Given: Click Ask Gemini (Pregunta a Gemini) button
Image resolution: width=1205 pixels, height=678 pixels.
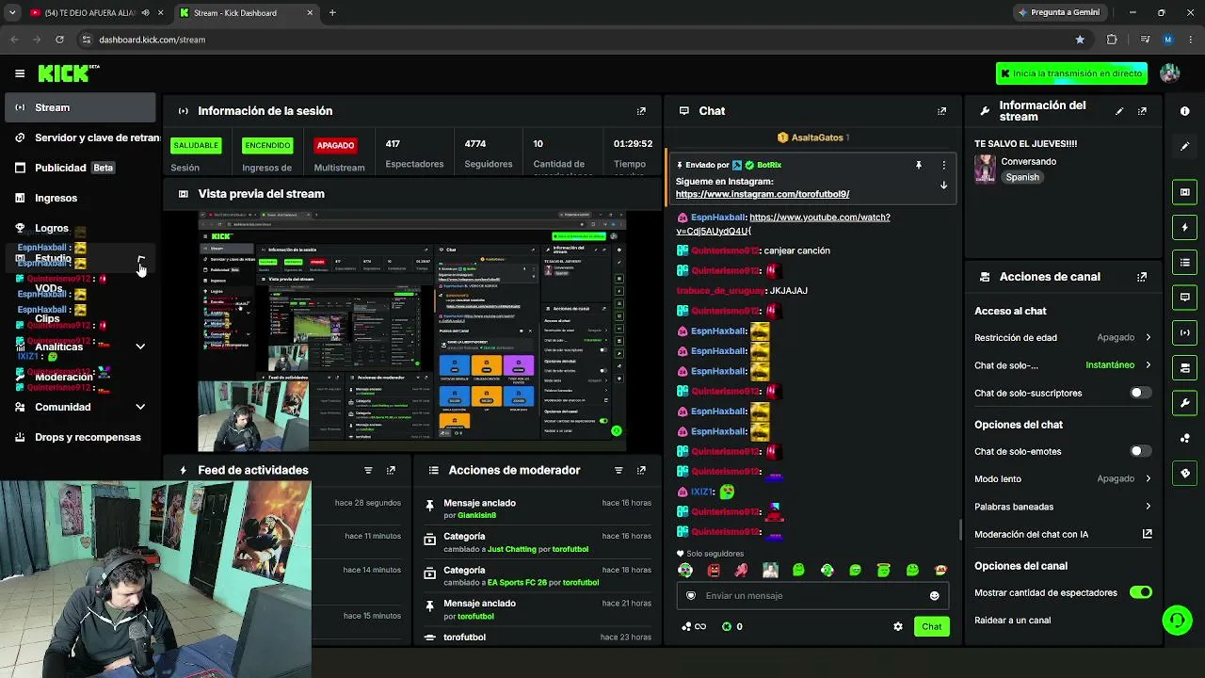Looking at the screenshot, I should (x=1059, y=13).
